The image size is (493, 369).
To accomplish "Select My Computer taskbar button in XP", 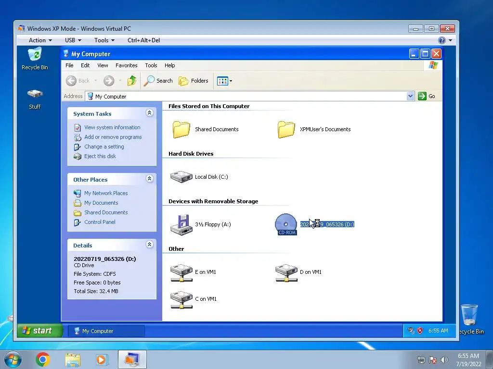I will point(106,331).
